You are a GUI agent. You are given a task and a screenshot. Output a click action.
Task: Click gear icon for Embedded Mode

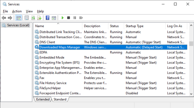(x=37, y=57)
